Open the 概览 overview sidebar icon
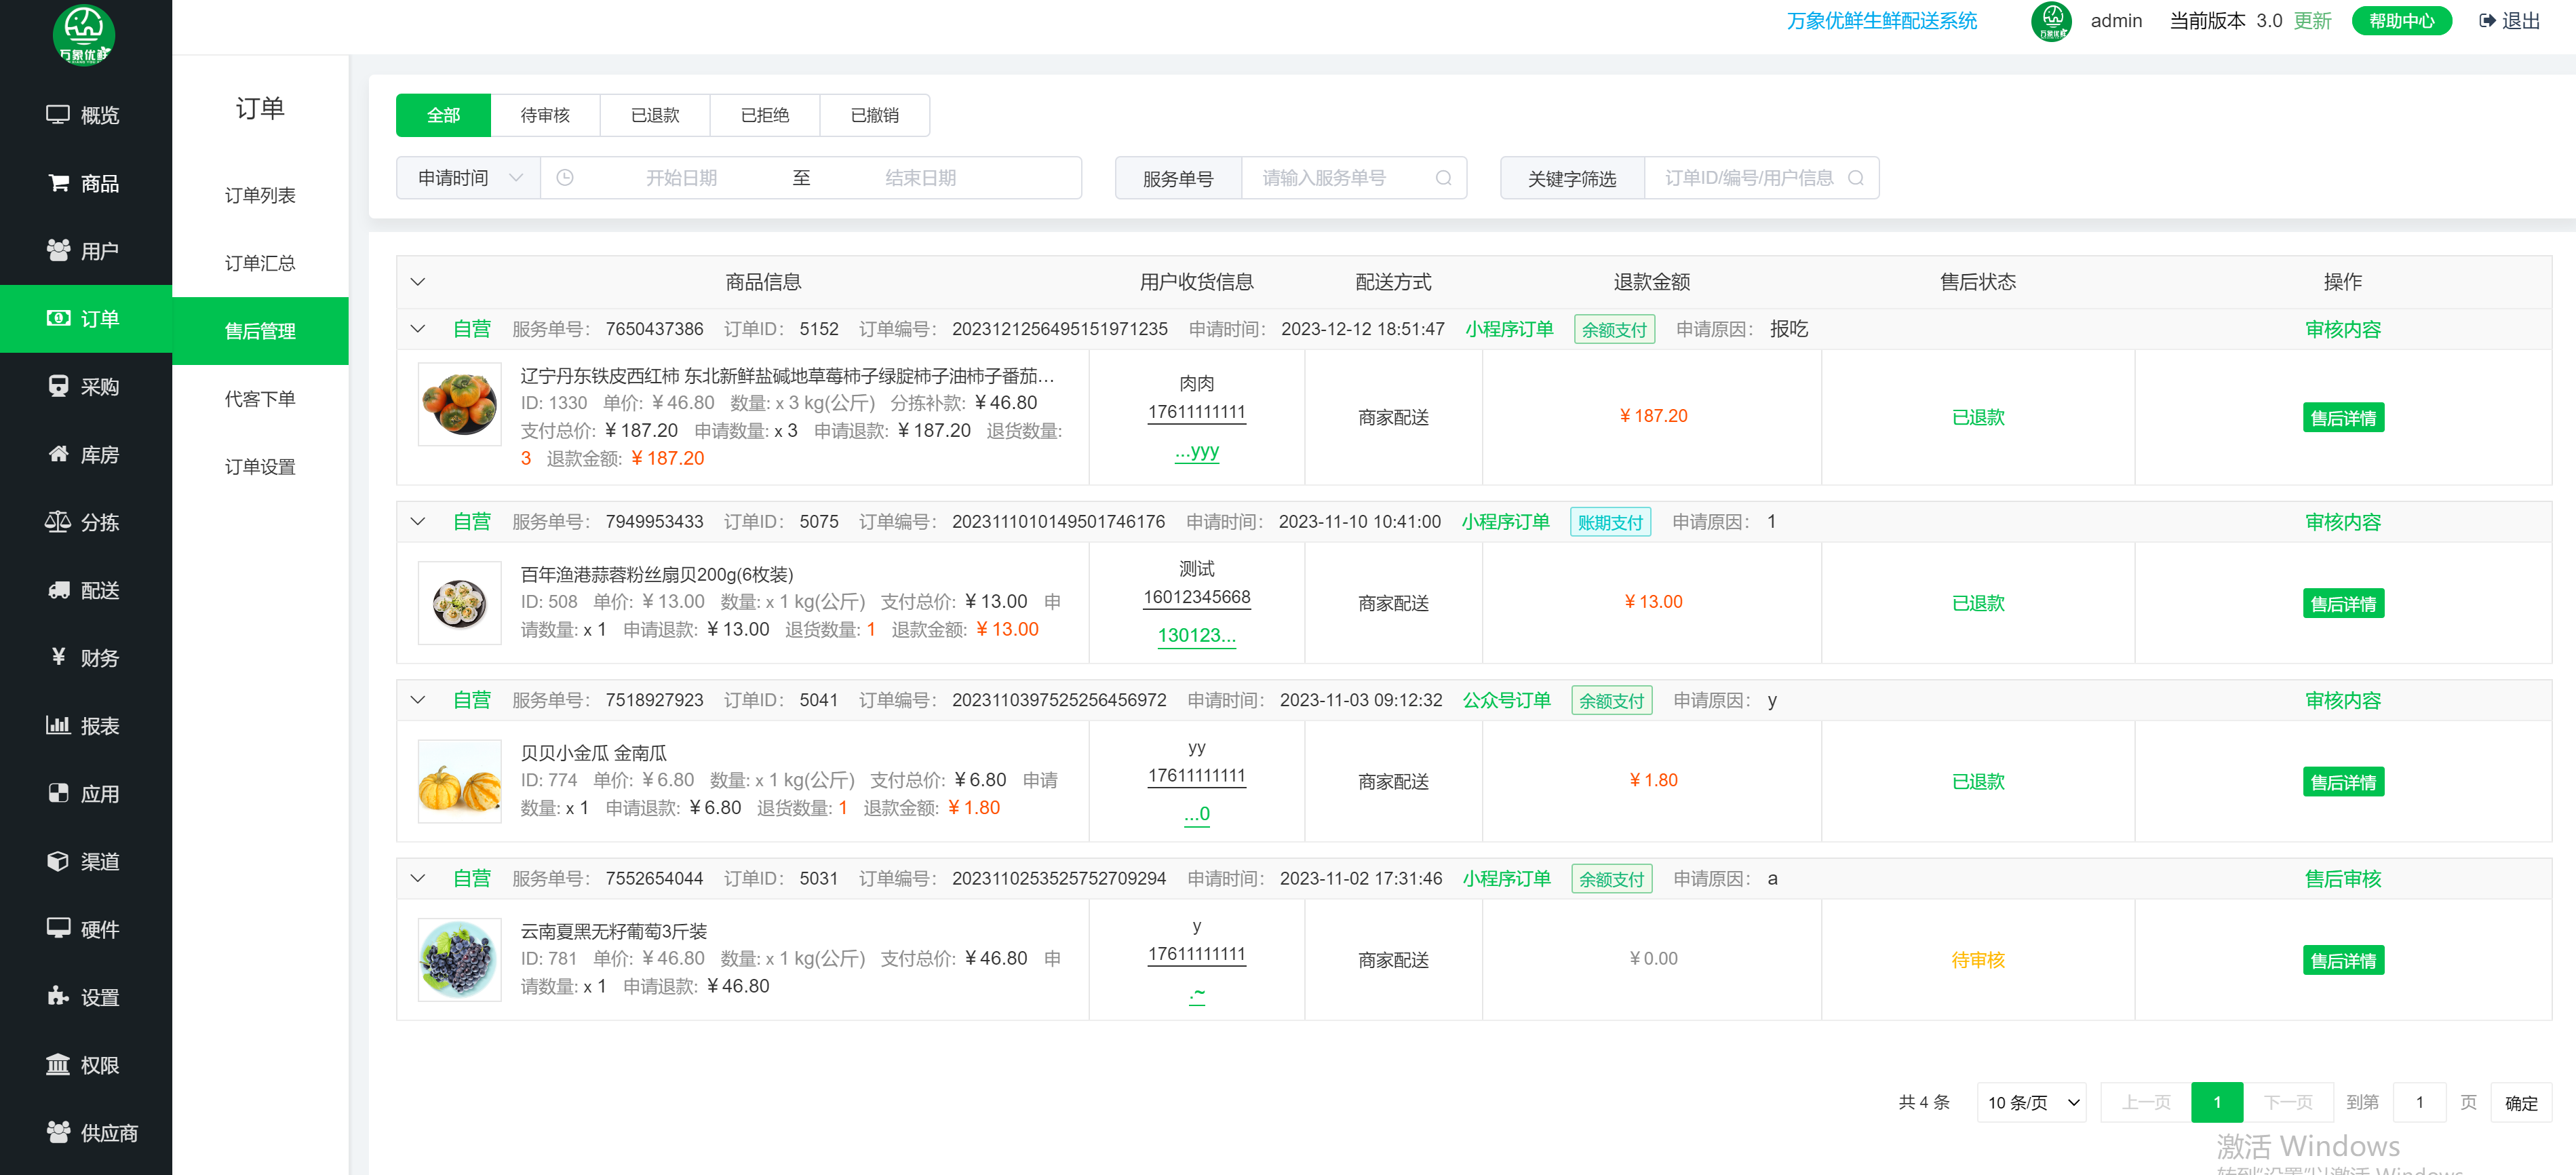2576x1175 pixels. (x=58, y=115)
